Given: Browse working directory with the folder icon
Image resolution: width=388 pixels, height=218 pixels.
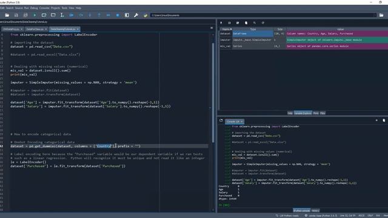Looking at the screenshot, I should (x=381, y=15).
